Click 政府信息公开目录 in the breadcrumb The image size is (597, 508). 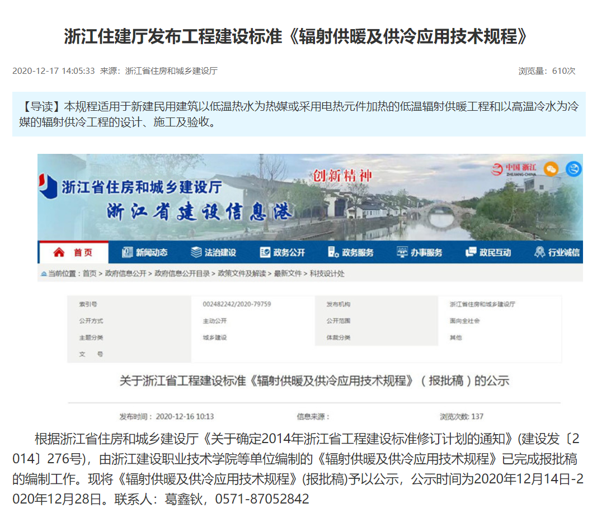(182, 274)
